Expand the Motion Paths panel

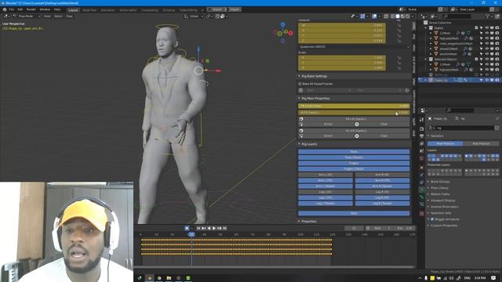pos(440,194)
